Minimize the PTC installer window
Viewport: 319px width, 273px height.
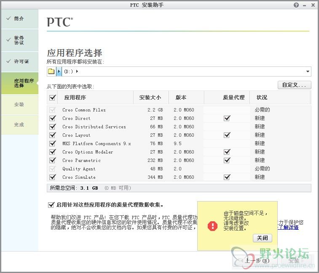[x=305, y=5]
